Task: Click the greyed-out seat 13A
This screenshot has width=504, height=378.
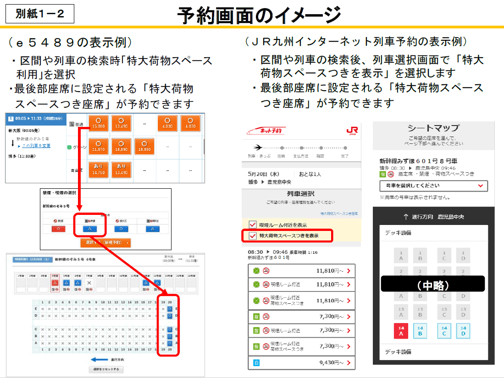Action: coord(401,312)
